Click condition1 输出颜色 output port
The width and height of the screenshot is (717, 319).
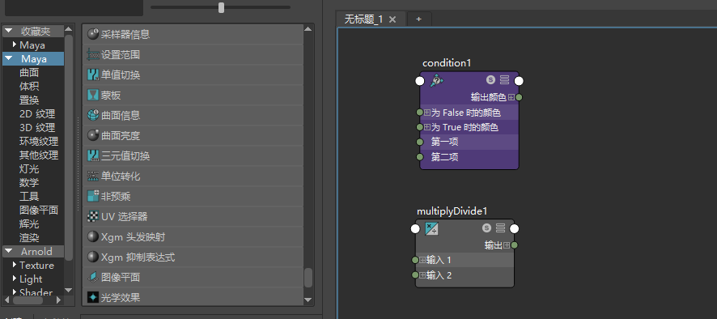[x=519, y=97]
